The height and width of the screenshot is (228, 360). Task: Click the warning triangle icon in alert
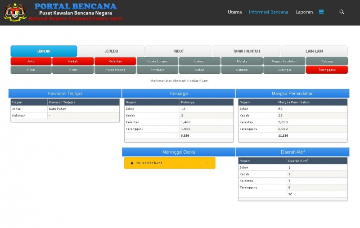[132, 163]
